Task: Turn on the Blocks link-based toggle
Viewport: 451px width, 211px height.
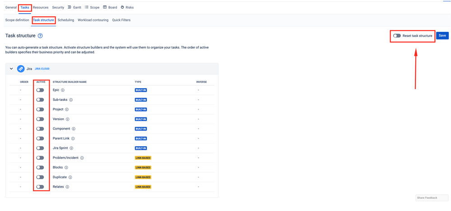Action: pyautogui.click(x=40, y=167)
